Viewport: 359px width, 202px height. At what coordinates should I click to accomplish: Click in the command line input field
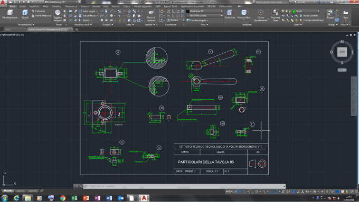tap(184, 187)
